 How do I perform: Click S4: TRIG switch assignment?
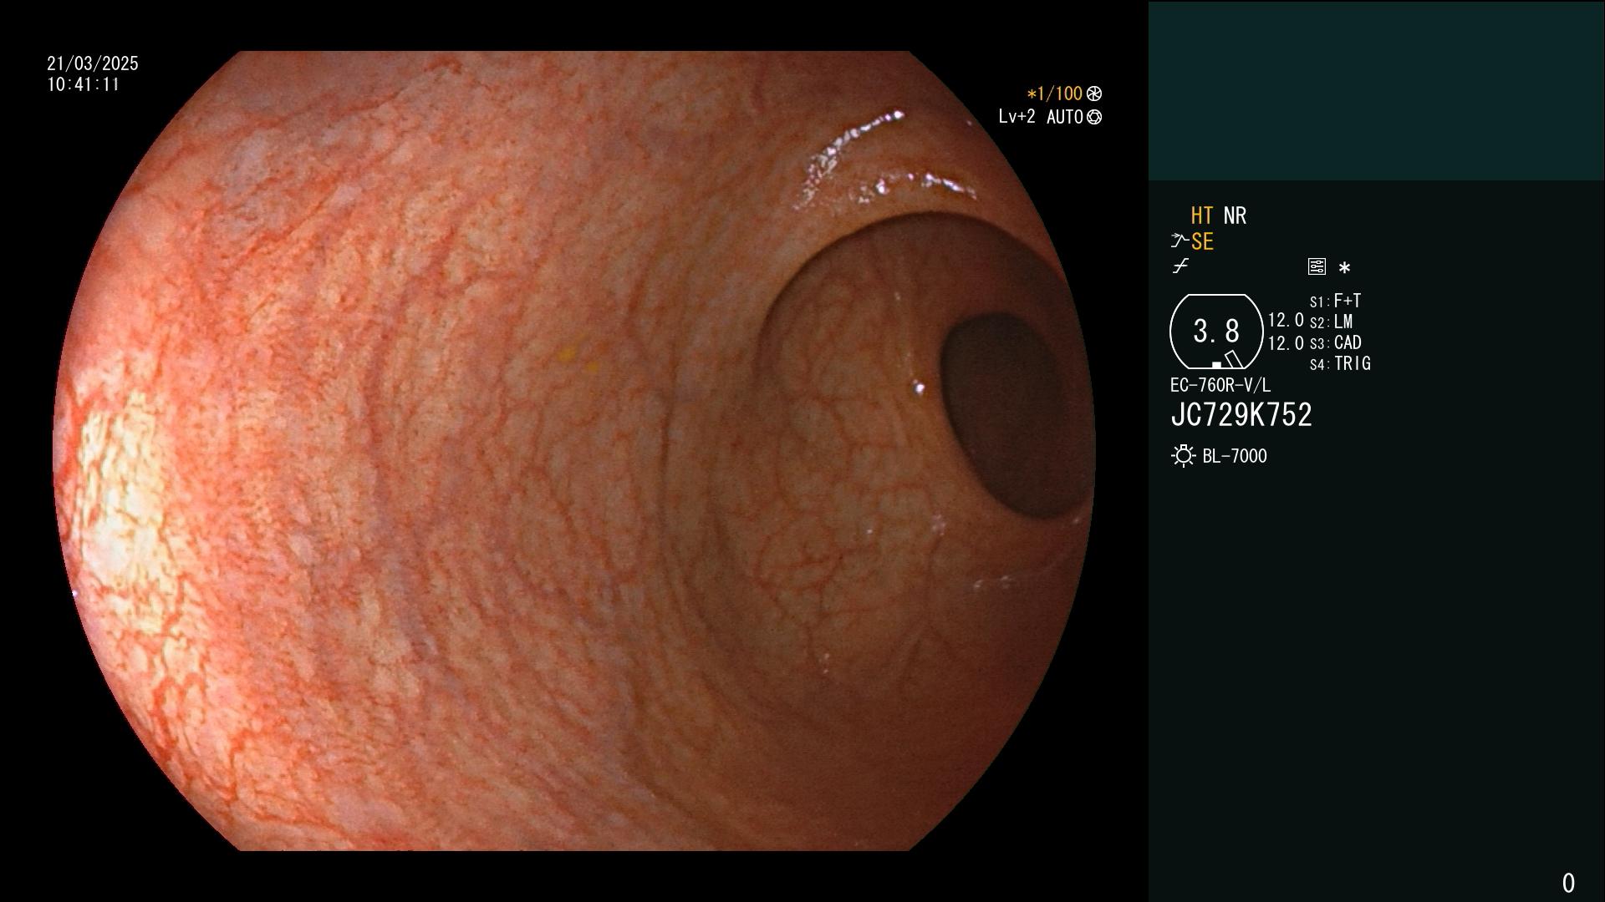click(x=1340, y=363)
